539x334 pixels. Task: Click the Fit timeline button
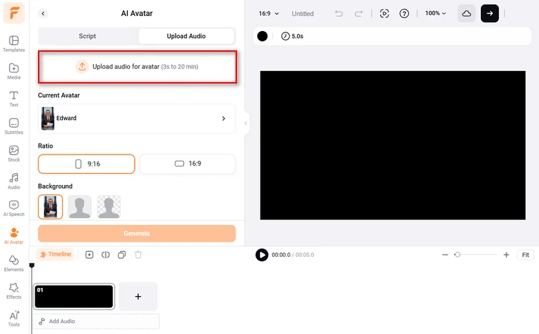tap(525, 255)
